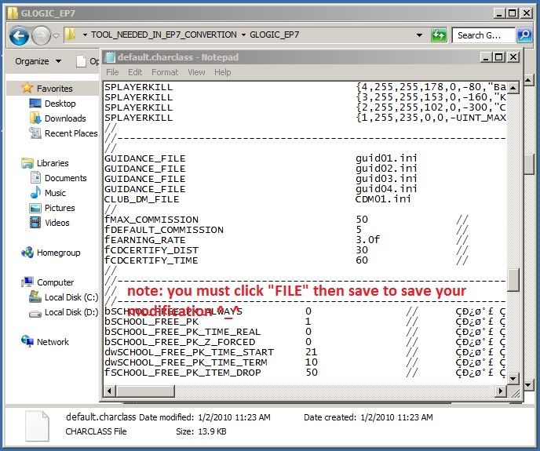Open the Downloads folder in sidebar
540x451 pixels.
[x=65, y=118]
